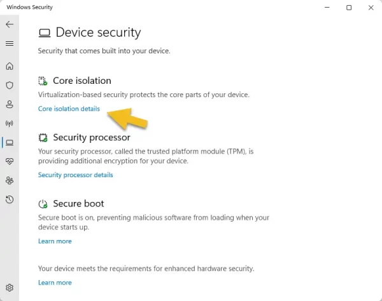Click Core isolation details link
Viewport: 382px width, 301px height.
tap(69, 109)
